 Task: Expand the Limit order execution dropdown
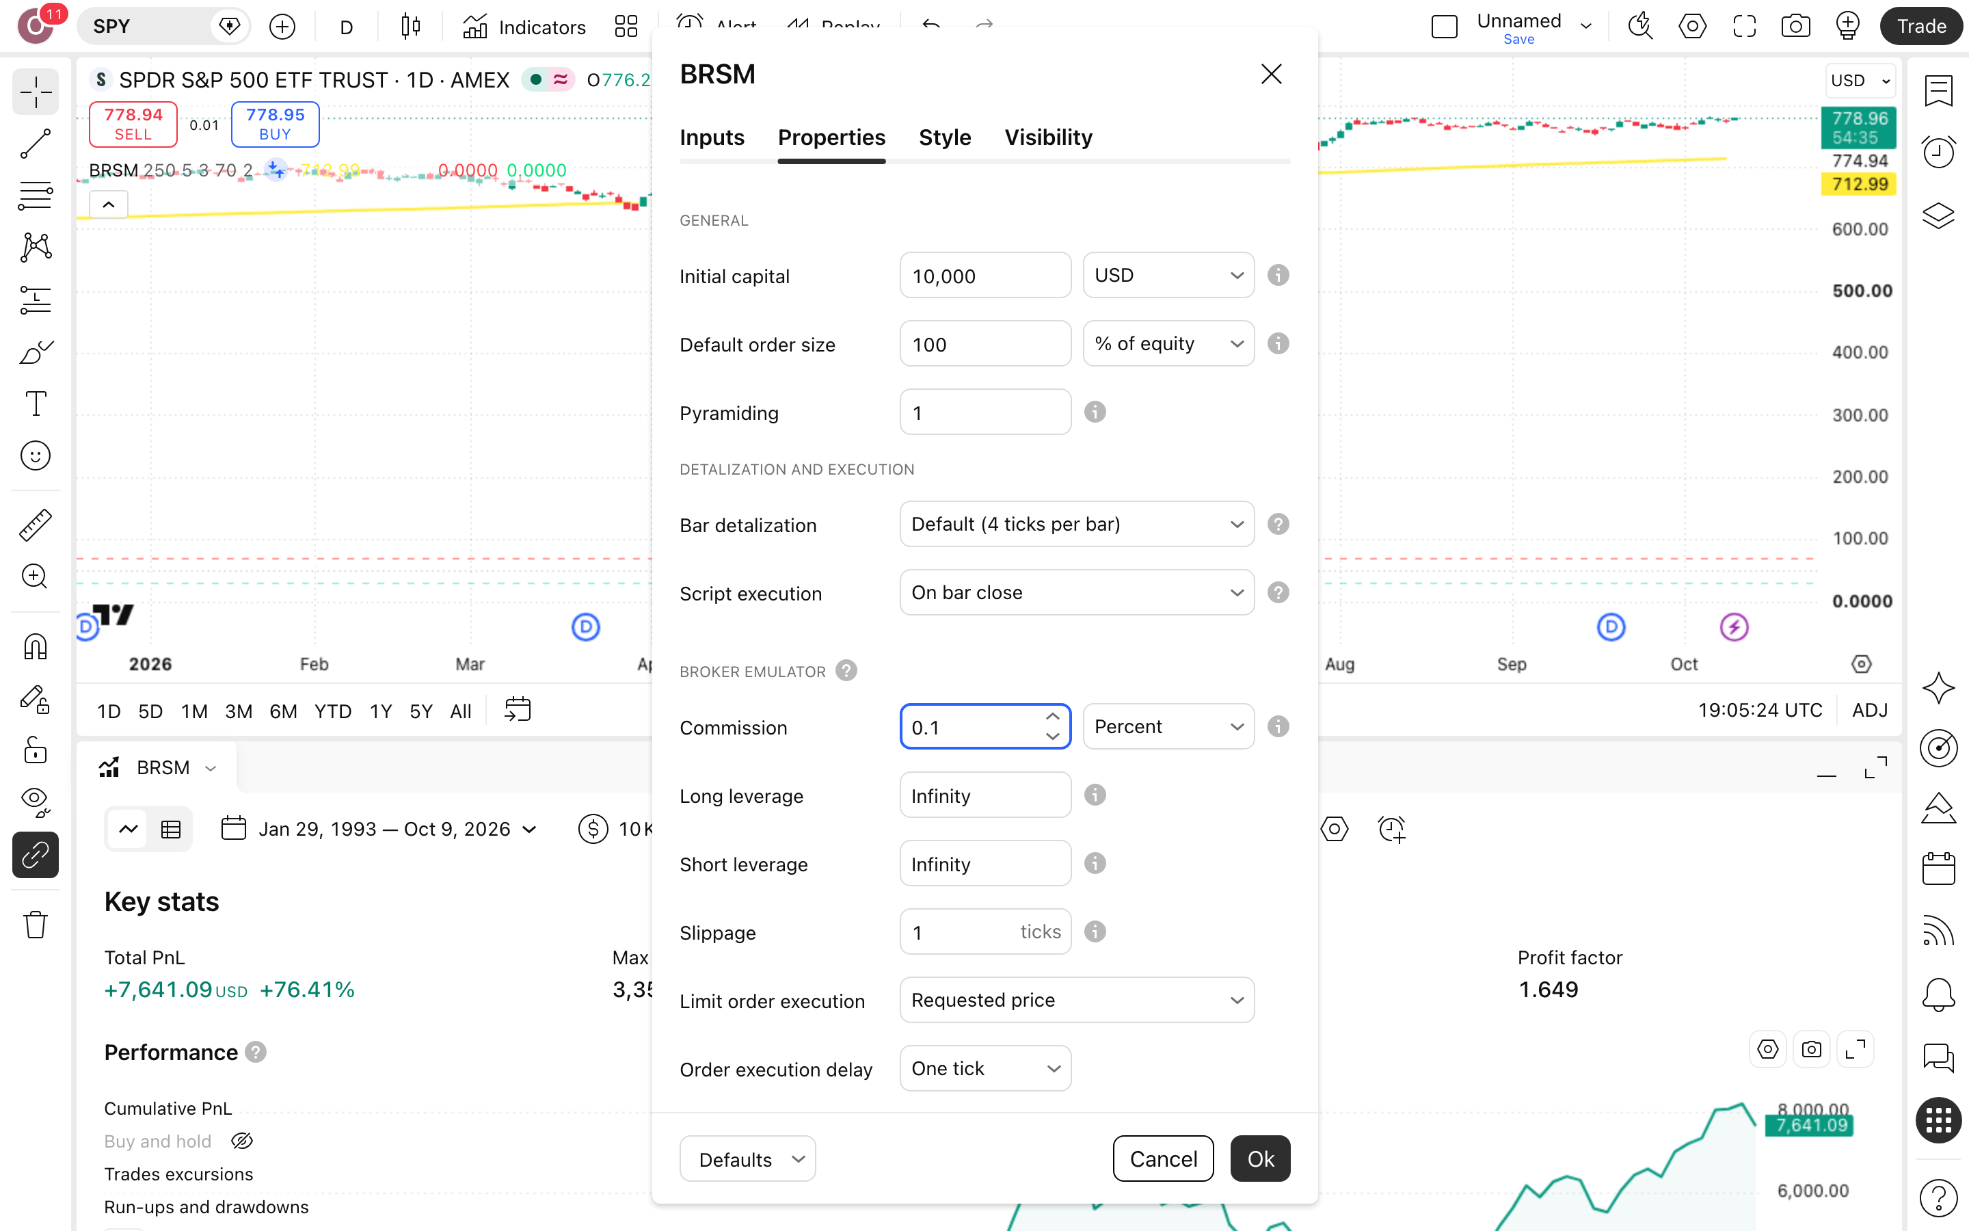pyautogui.click(x=1076, y=1000)
